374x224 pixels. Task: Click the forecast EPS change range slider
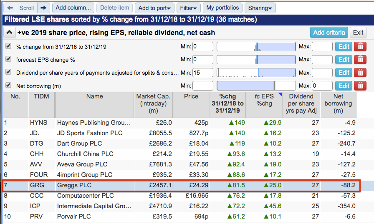click(x=256, y=59)
